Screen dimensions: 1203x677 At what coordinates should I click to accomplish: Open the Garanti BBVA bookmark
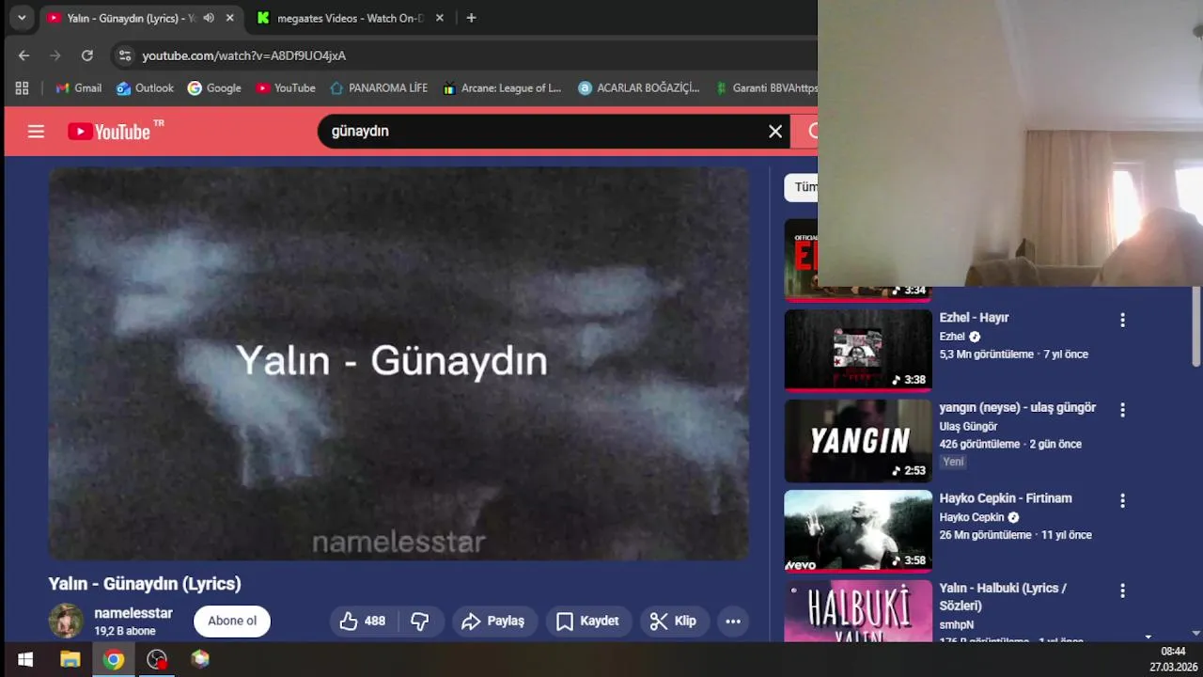click(x=765, y=87)
